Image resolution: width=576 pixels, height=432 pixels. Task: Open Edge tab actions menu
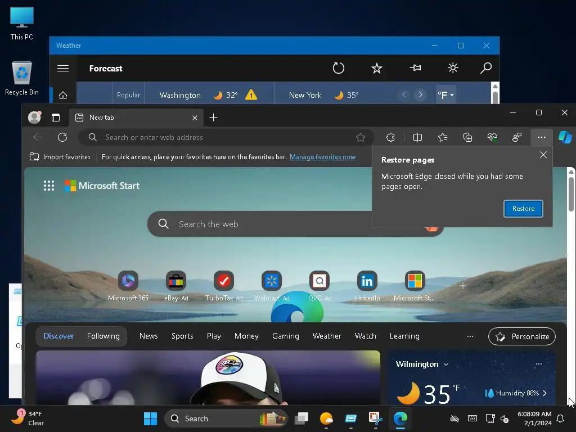coord(56,118)
